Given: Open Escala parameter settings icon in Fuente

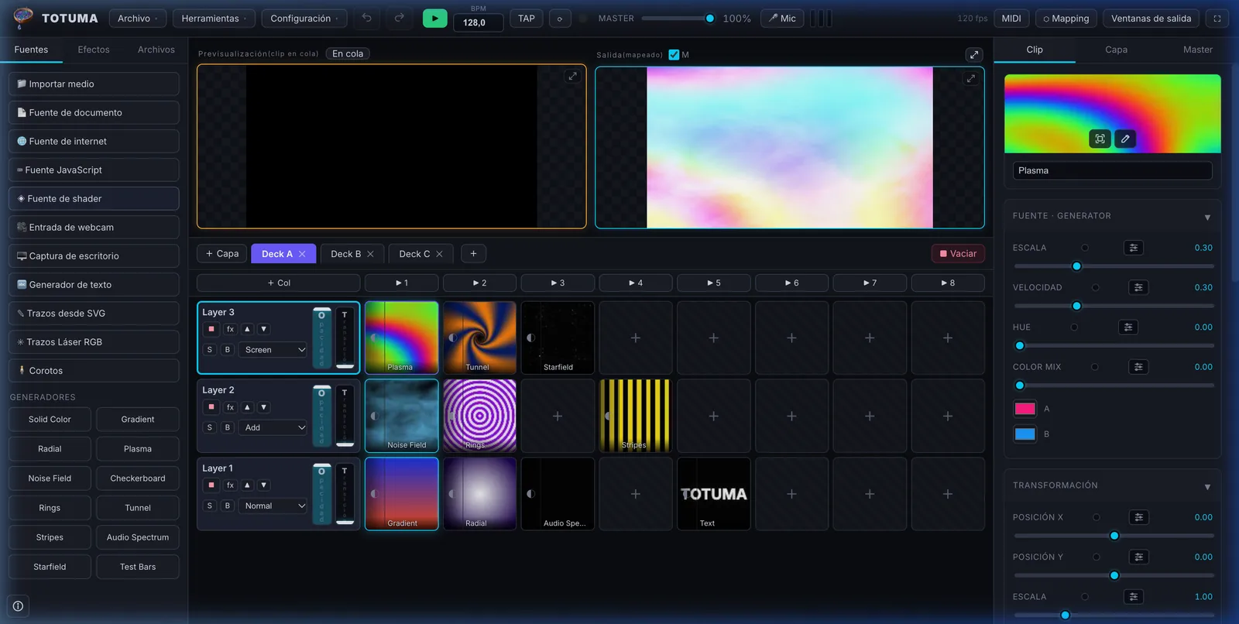Looking at the screenshot, I should pyautogui.click(x=1134, y=248).
